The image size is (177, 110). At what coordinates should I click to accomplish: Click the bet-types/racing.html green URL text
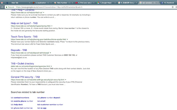(31, 26)
